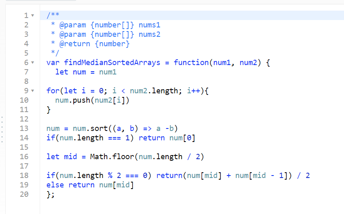Click '@return' in the doc comment
Viewport: 344px width, 214px height.
75,44
